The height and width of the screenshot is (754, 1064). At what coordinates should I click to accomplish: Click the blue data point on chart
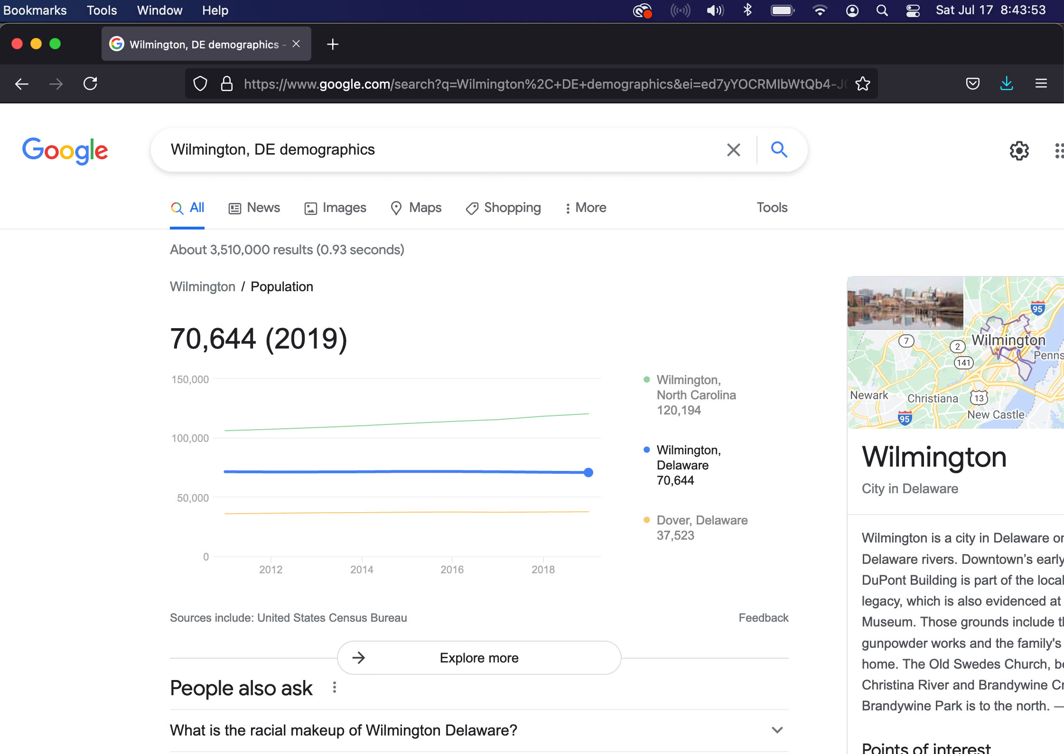[588, 472]
